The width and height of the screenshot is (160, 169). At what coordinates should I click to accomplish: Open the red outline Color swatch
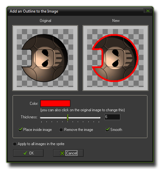point(55,103)
